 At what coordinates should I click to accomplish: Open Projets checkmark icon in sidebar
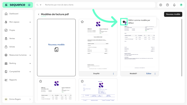pos(6,30)
